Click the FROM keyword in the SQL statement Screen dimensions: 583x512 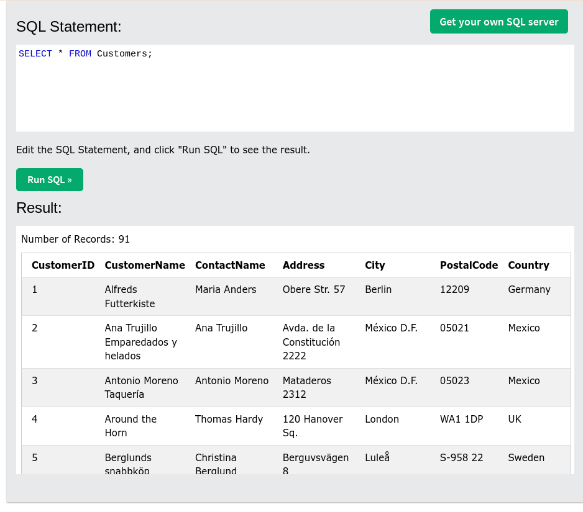coord(80,54)
